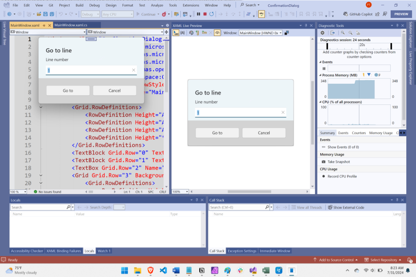Click the Cancel button in preview dialog
The height and width of the screenshot is (277, 416).
point(264,133)
